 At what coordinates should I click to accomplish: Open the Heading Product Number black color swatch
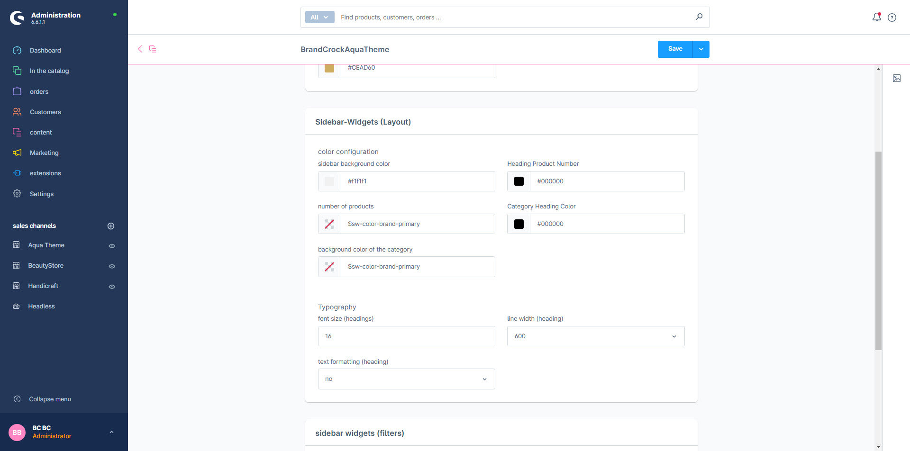[x=519, y=181]
